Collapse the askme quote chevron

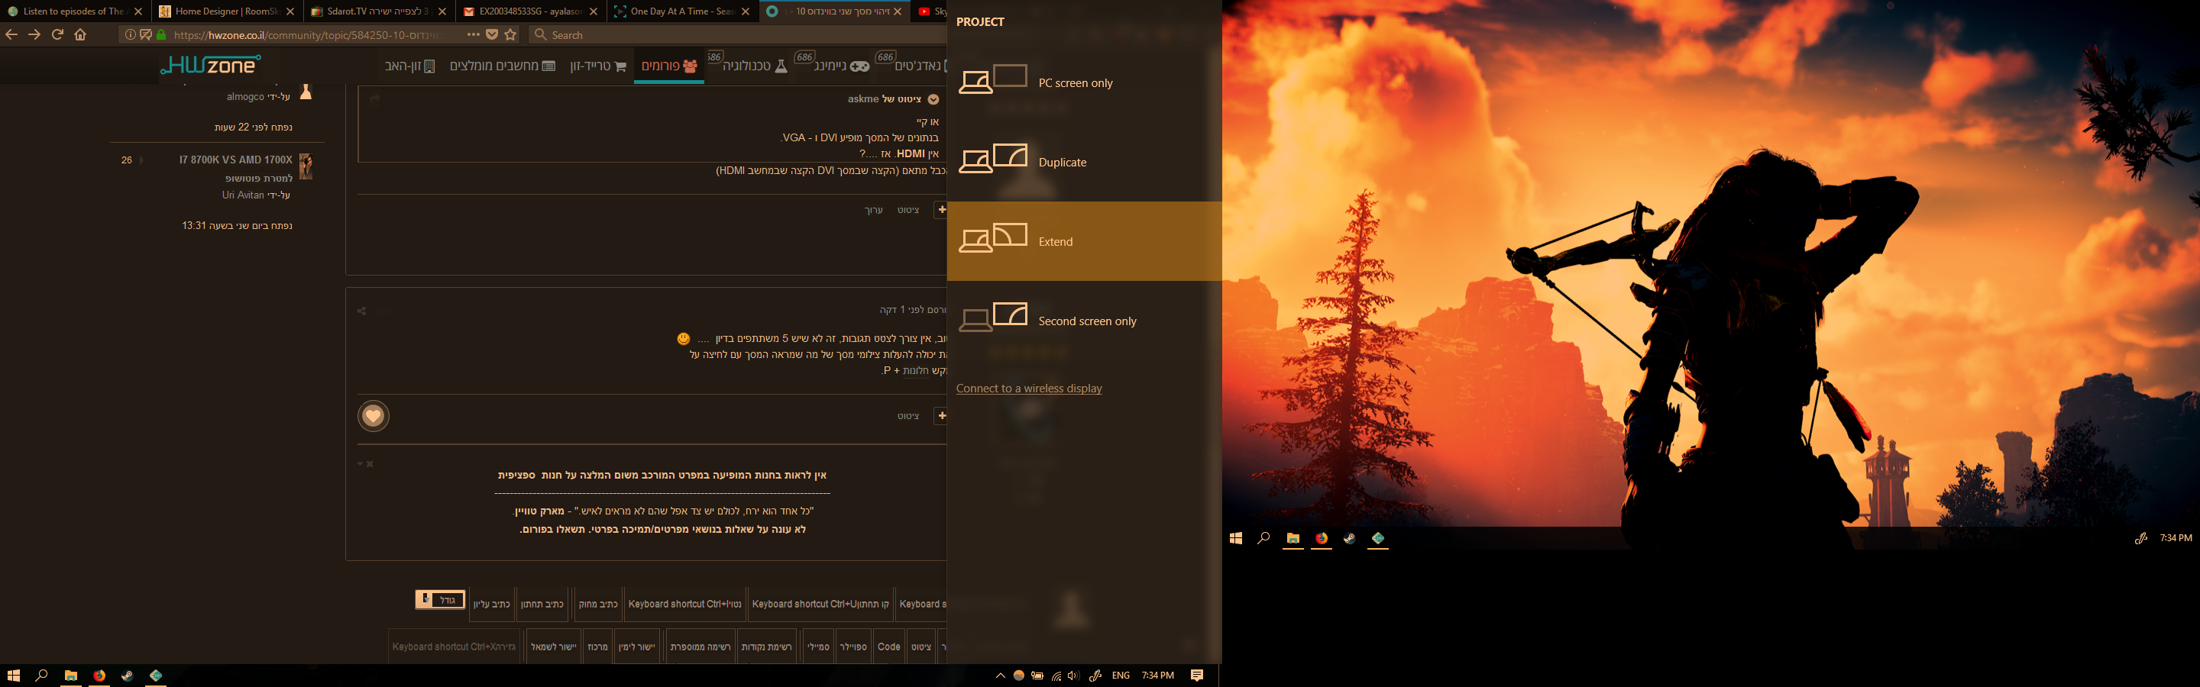coord(933,99)
